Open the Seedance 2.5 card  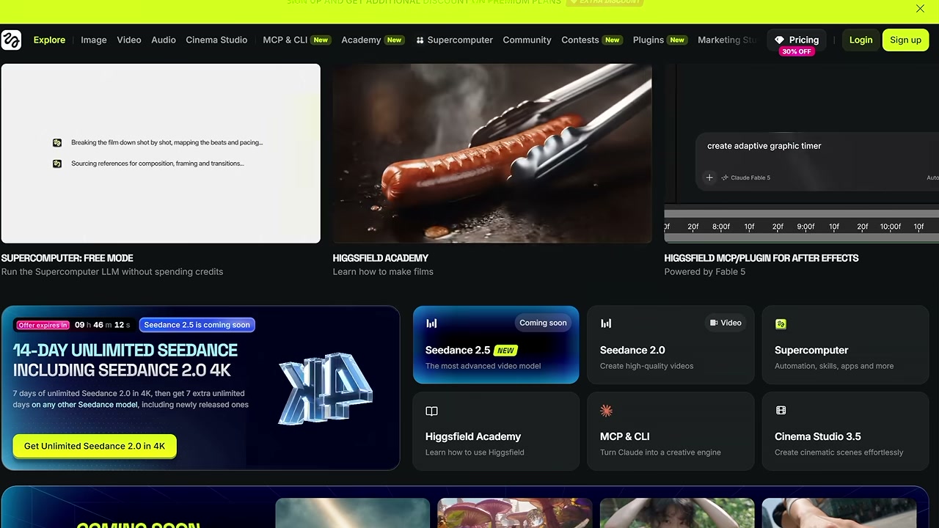click(496, 345)
